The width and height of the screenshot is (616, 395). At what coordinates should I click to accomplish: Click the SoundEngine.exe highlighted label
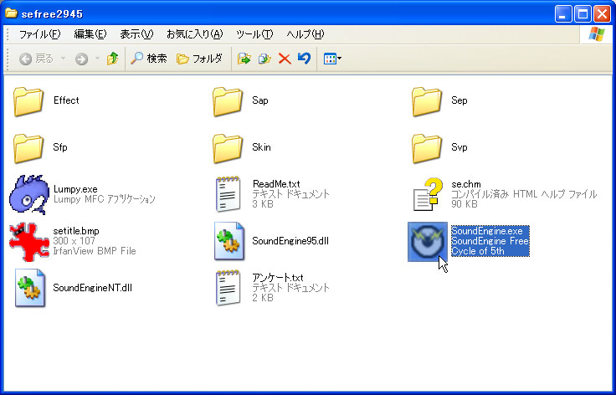(x=490, y=241)
